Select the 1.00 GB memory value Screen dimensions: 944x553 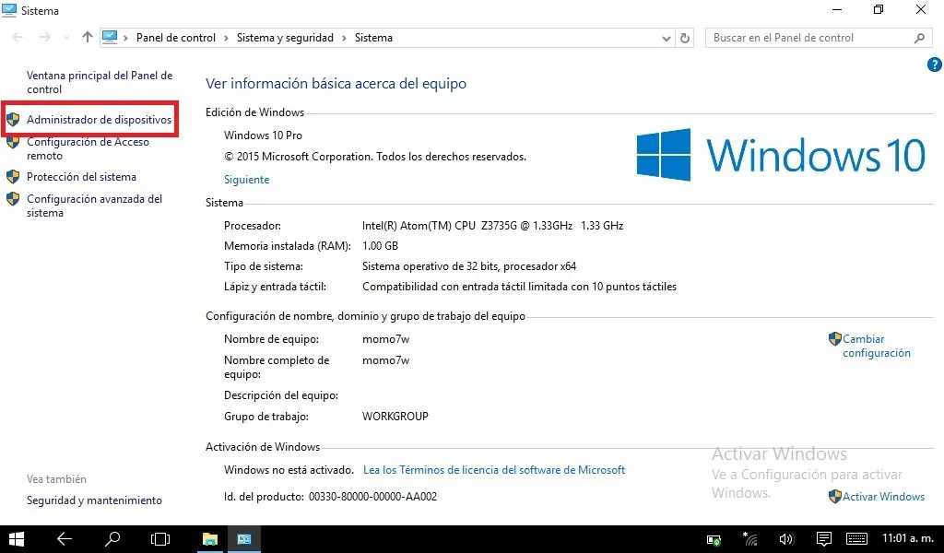[380, 246]
